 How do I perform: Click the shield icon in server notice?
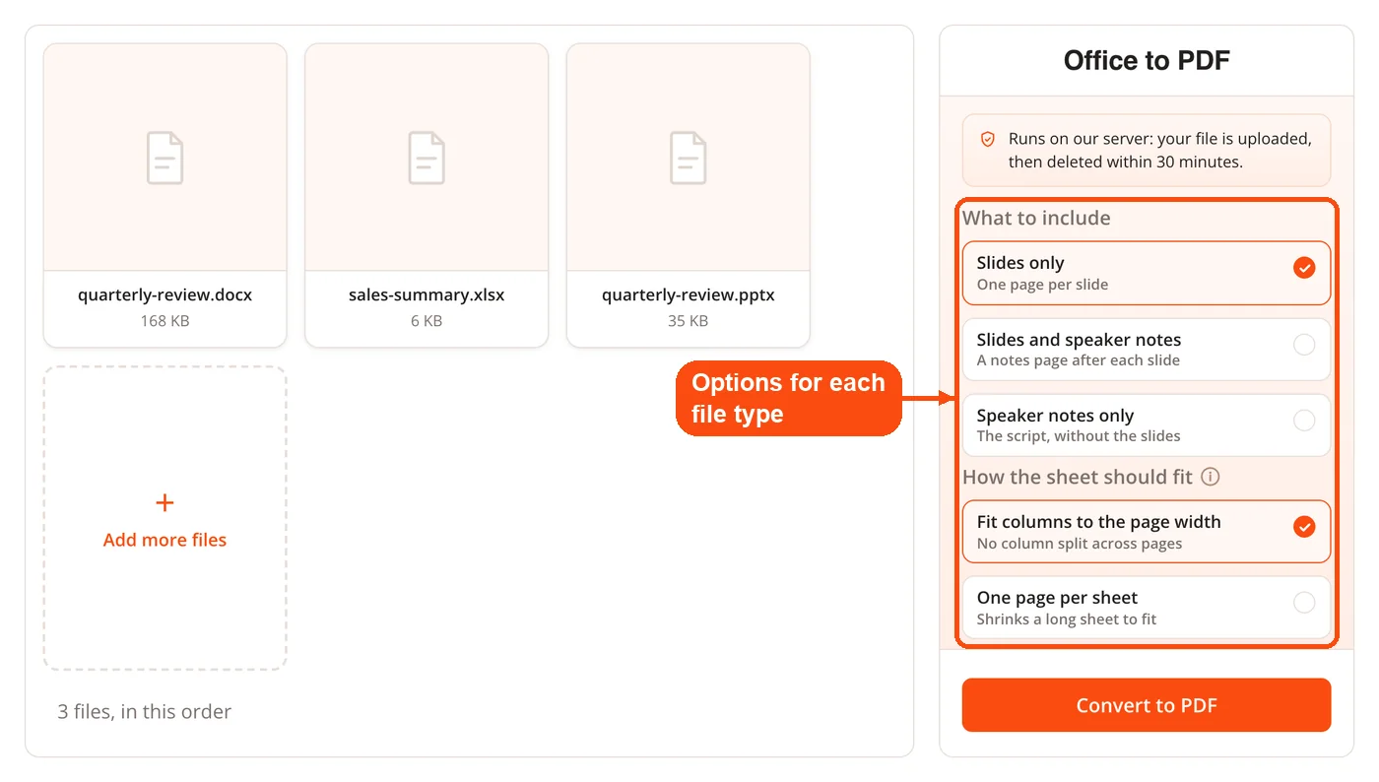988,139
